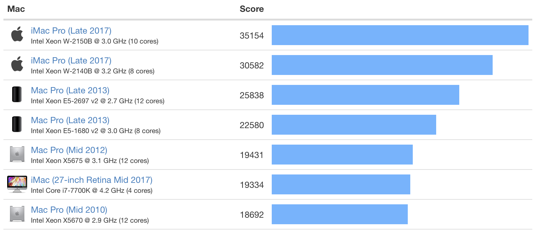Click the Score column header
541x232 pixels.
coord(251,9)
